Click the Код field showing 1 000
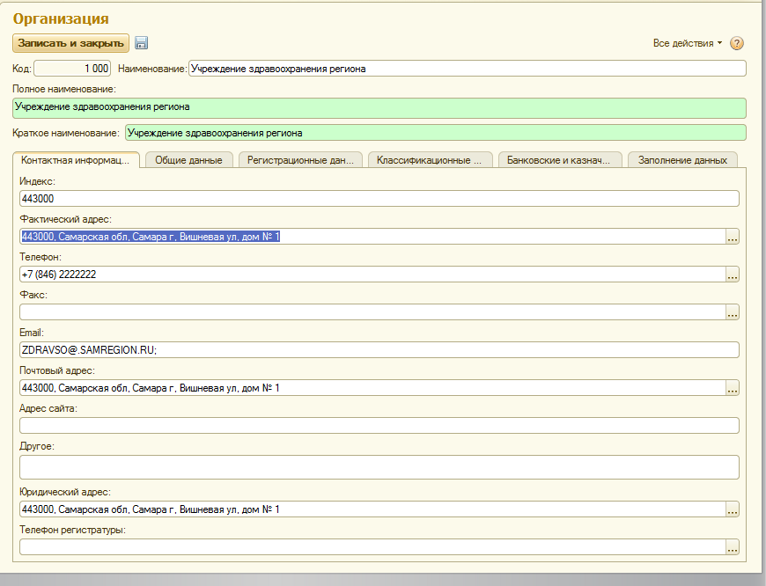The image size is (766, 586). coord(72,69)
